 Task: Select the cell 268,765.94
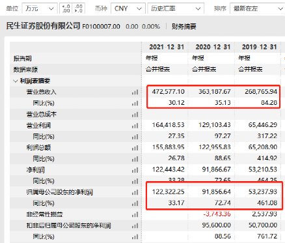(261, 92)
